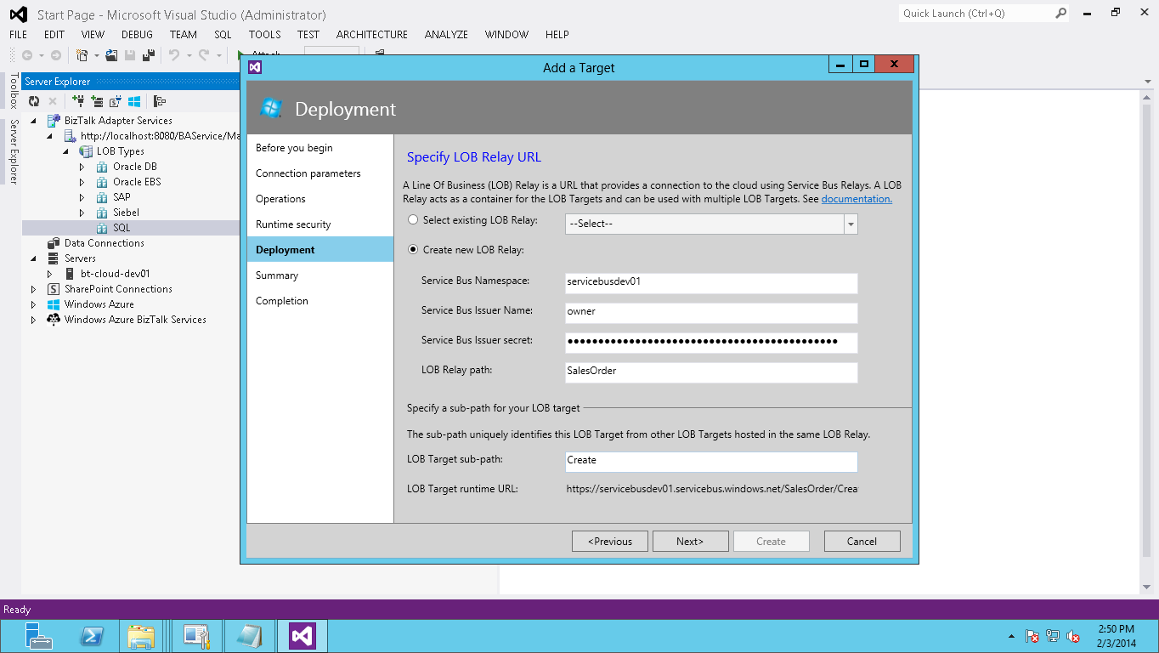The image size is (1159, 653).
Task: Open the TEAM menu
Action: point(183,35)
